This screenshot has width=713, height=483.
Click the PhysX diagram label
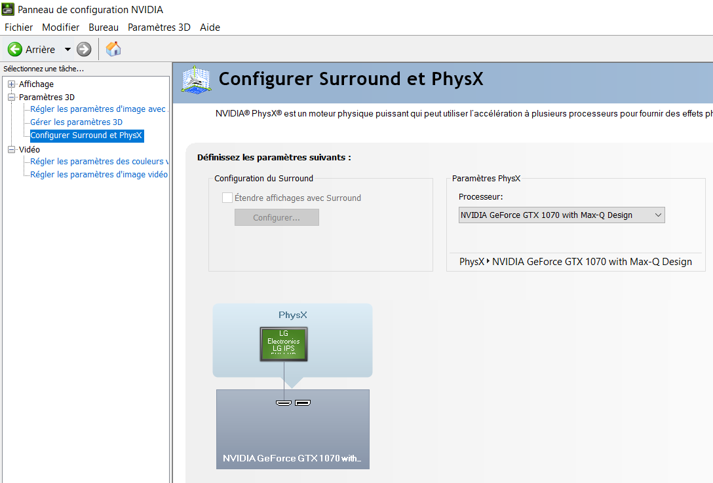tap(293, 315)
